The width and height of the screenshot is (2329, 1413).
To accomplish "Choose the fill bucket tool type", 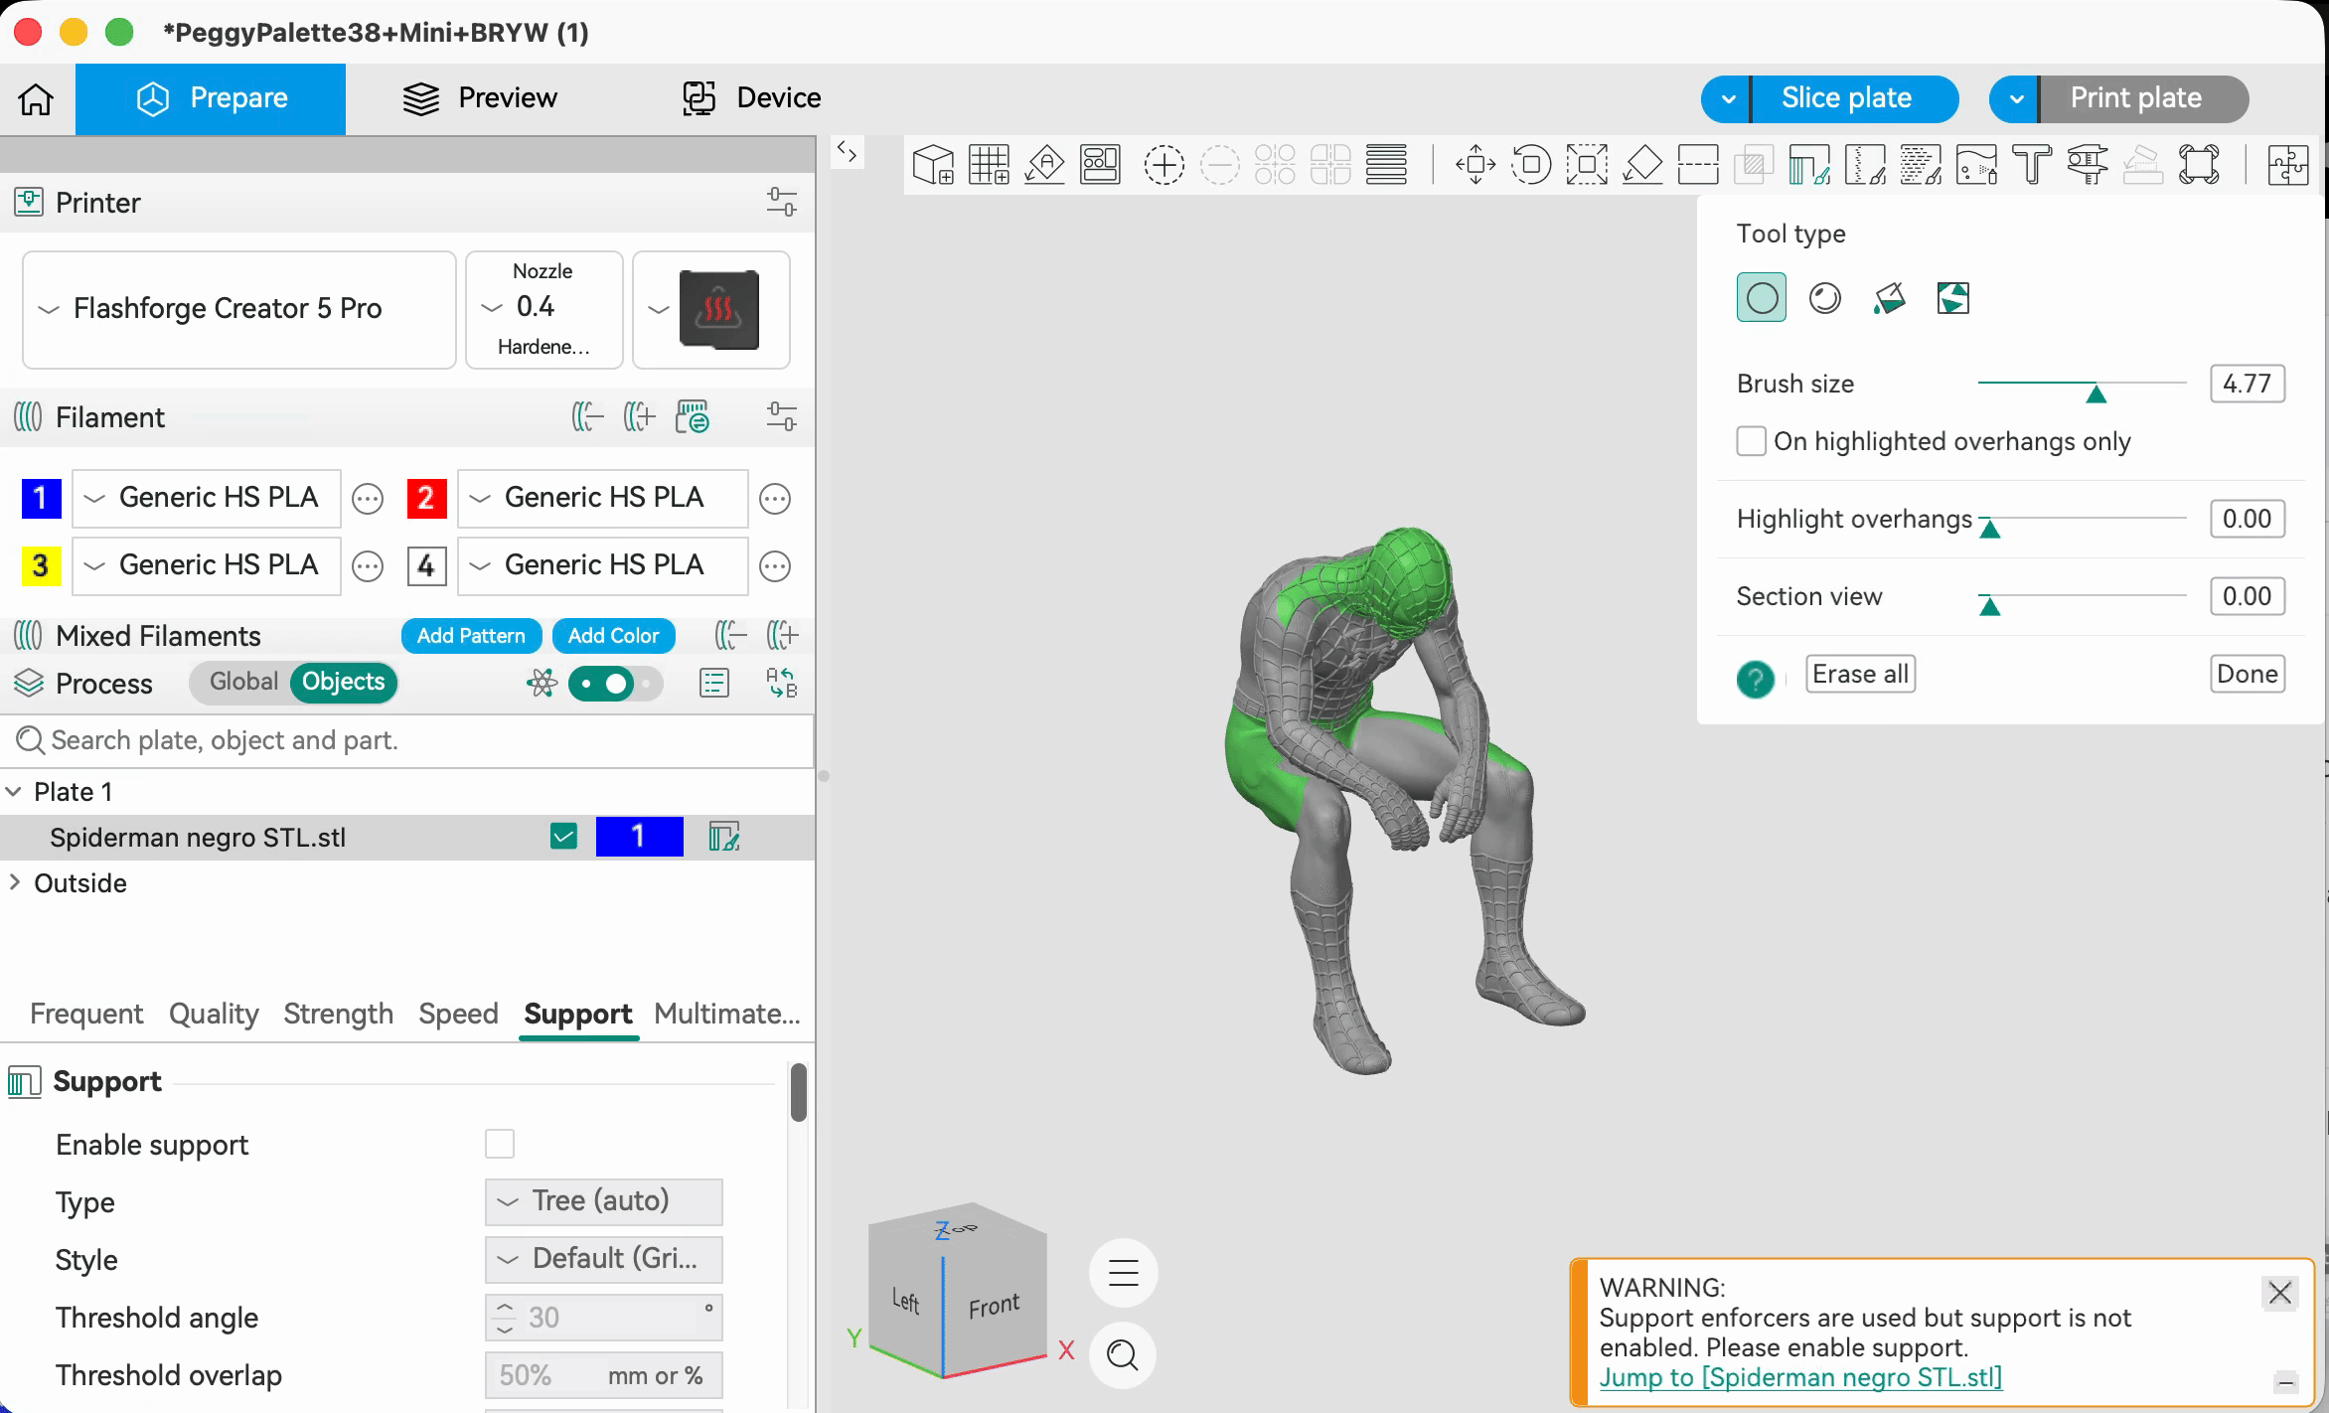I will click(1889, 298).
